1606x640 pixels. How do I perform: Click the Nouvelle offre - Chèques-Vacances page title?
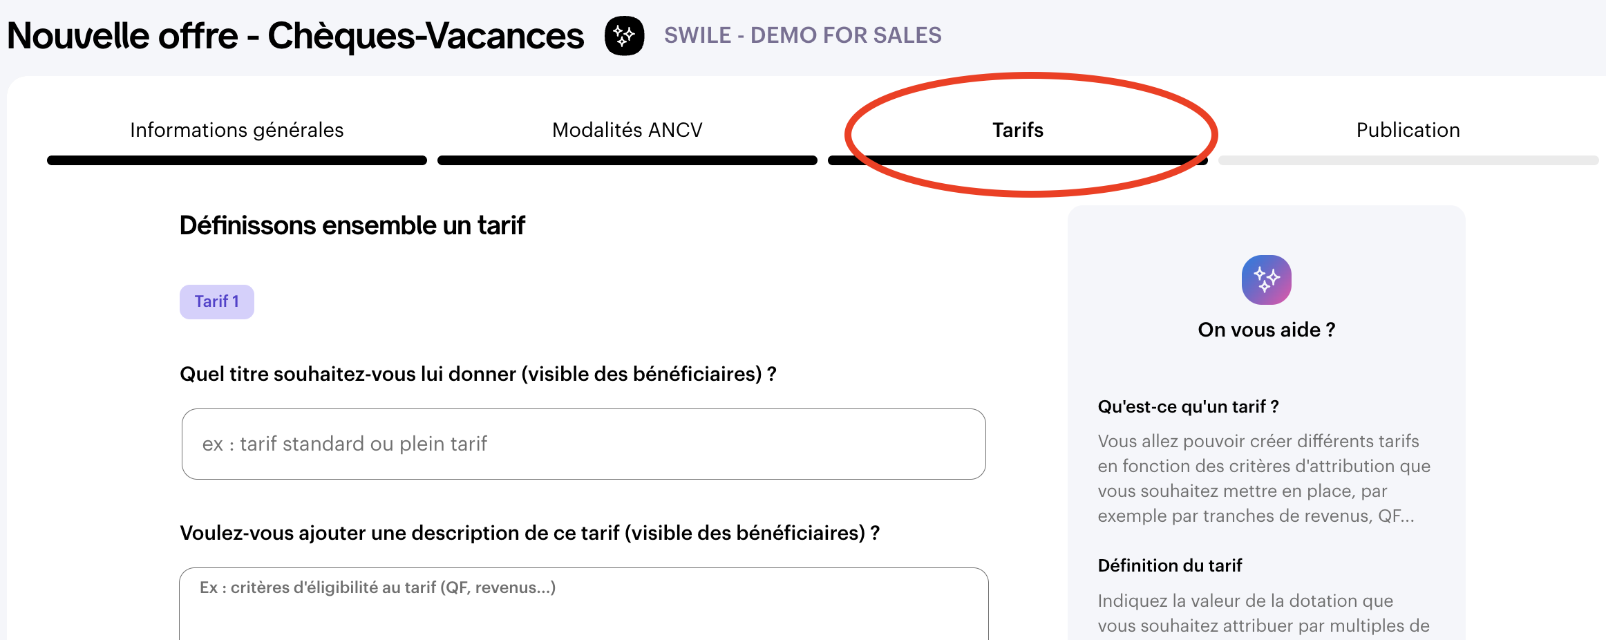coord(295,36)
